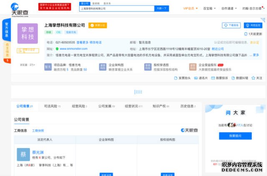Click the 17人 discussing count link
The width and height of the screenshot is (267, 176).
tap(240, 125)
